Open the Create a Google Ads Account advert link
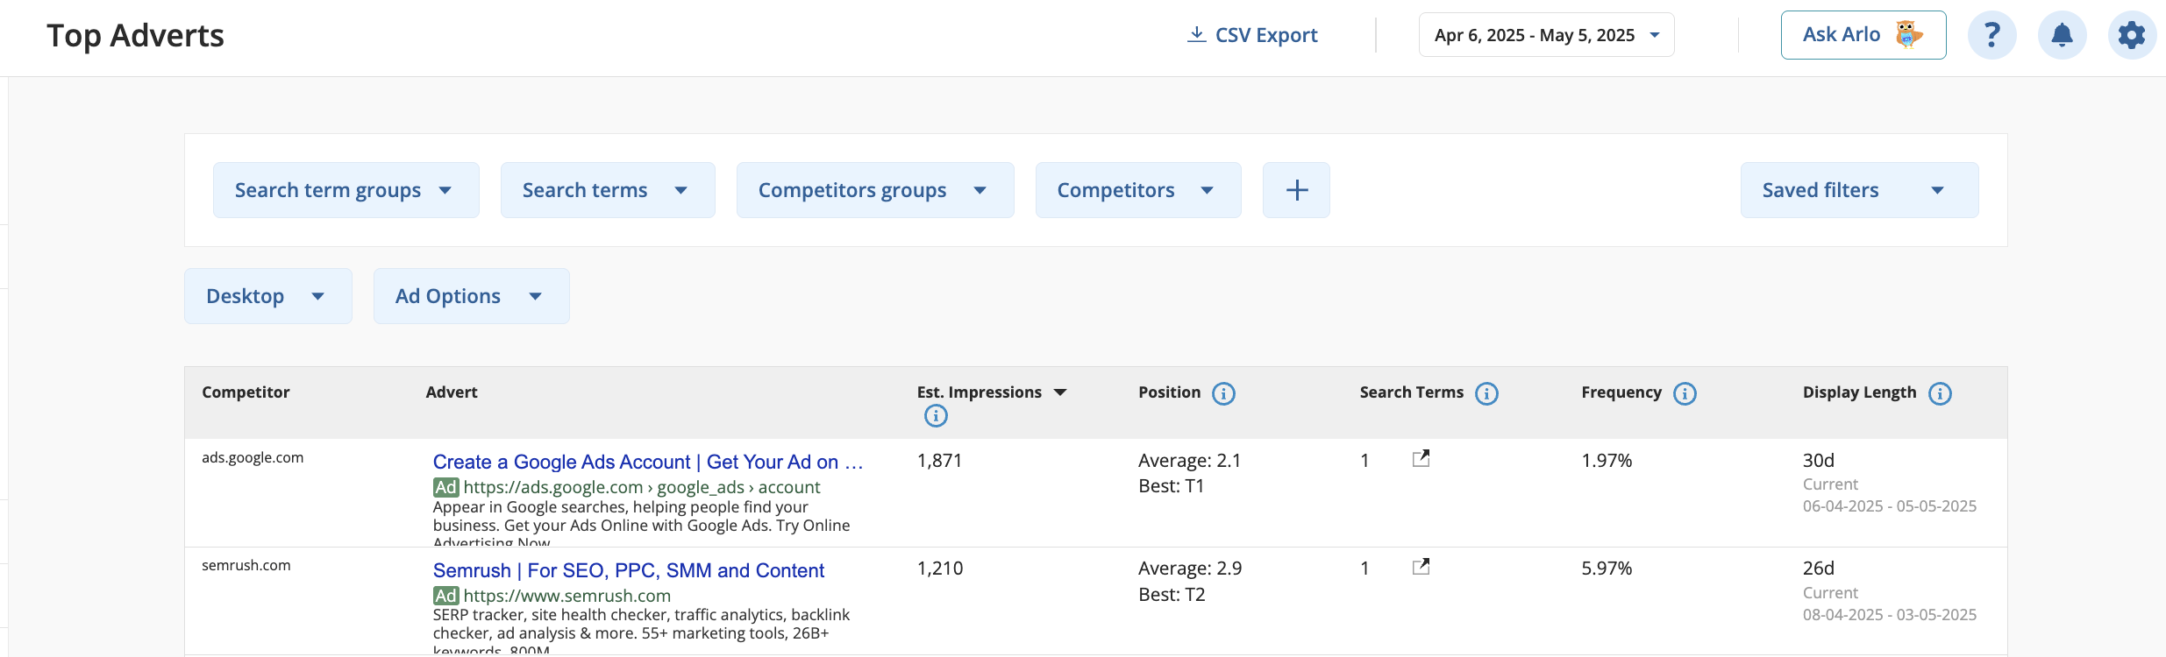The width and height of the screenshot is (2166, 657). click(648, 462)
